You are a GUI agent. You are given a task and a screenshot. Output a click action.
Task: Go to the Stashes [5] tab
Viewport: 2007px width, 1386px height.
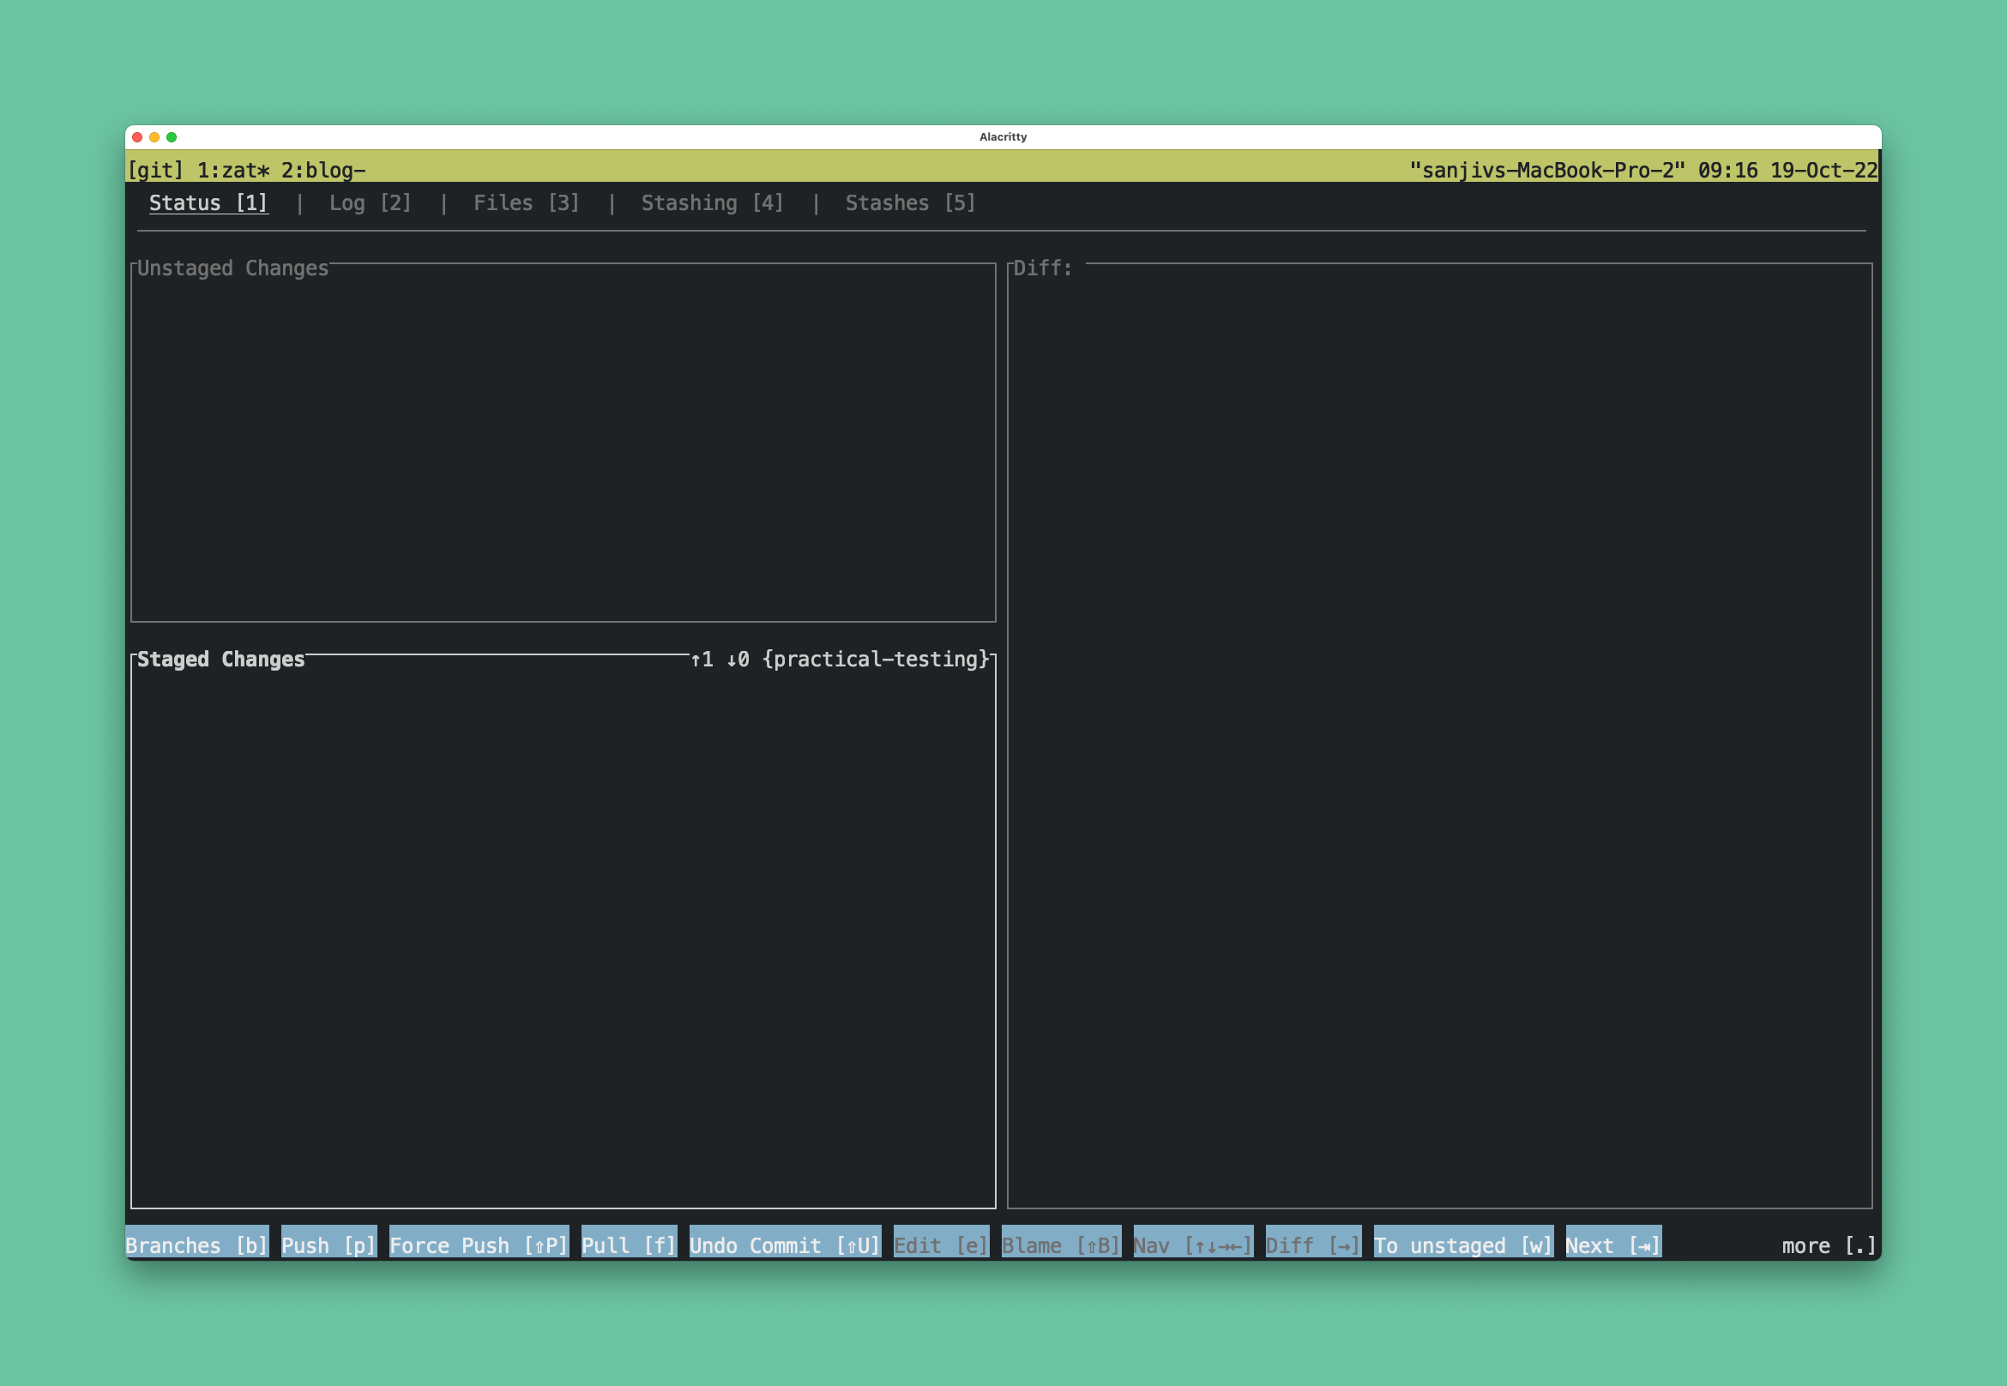pos(910,203)
